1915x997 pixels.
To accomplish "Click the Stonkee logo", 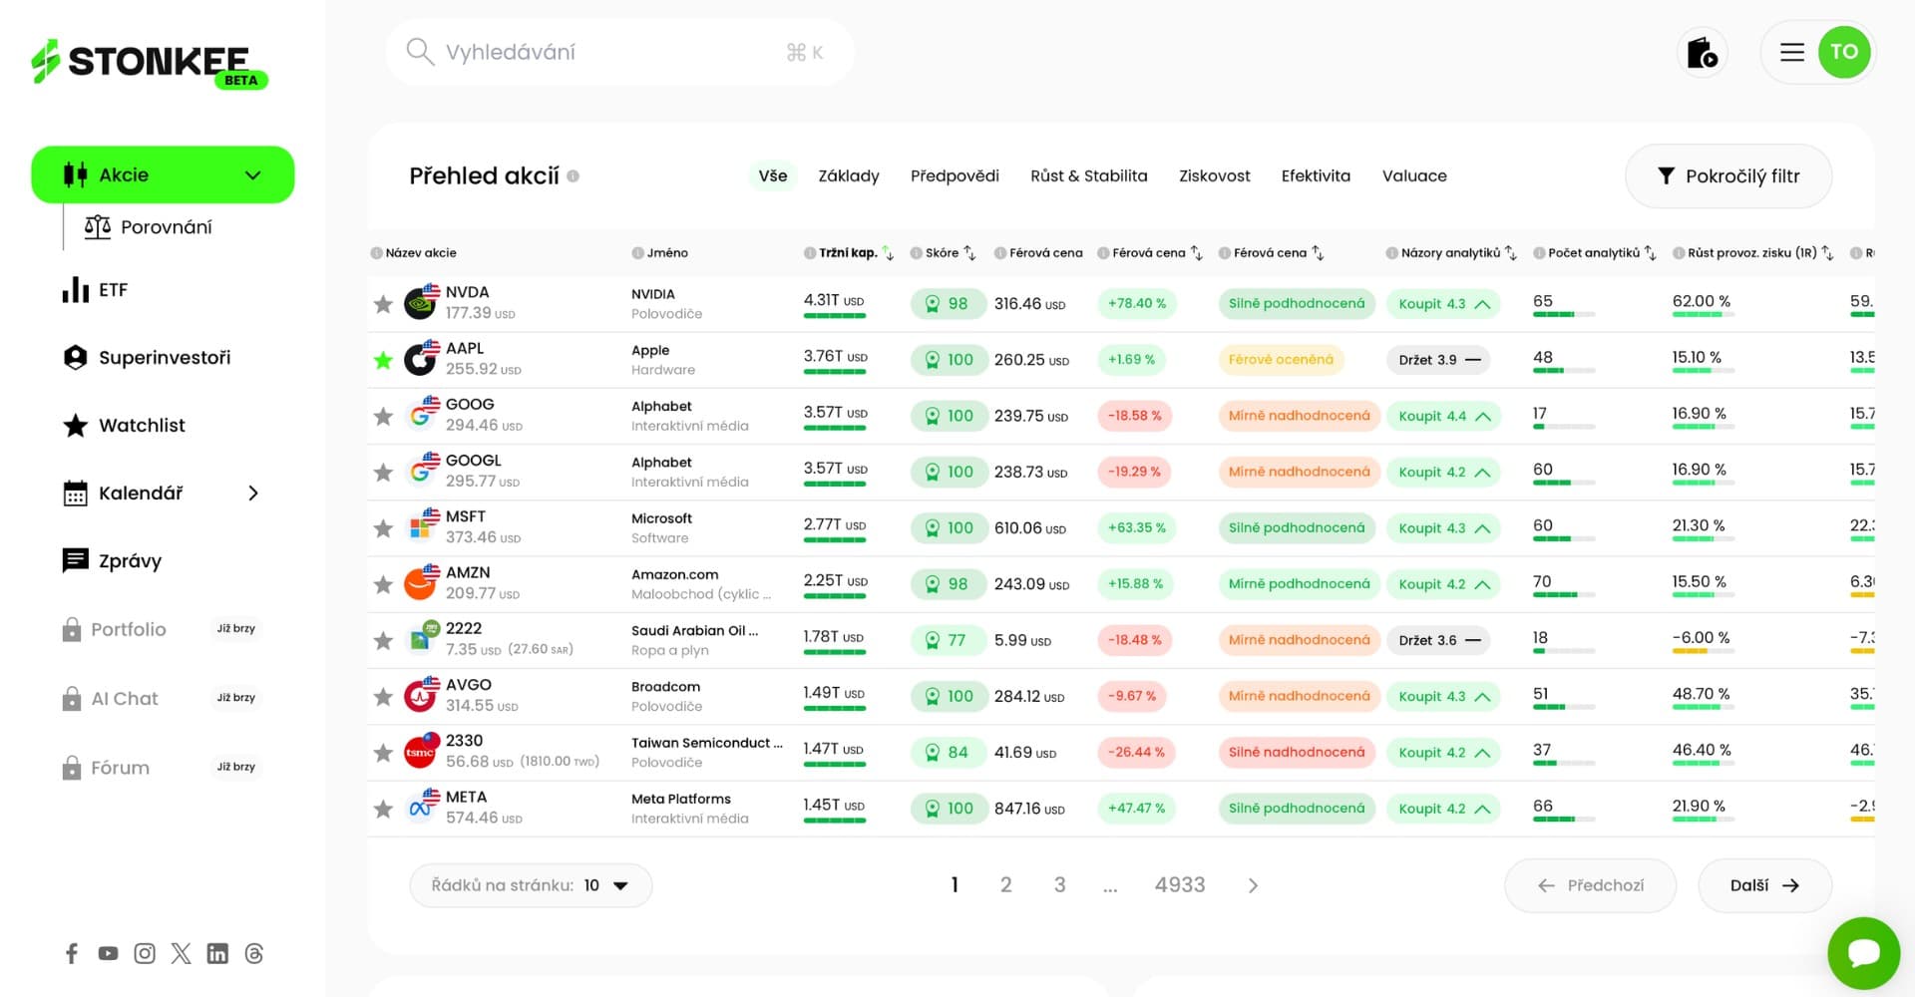I will (150, 63).
